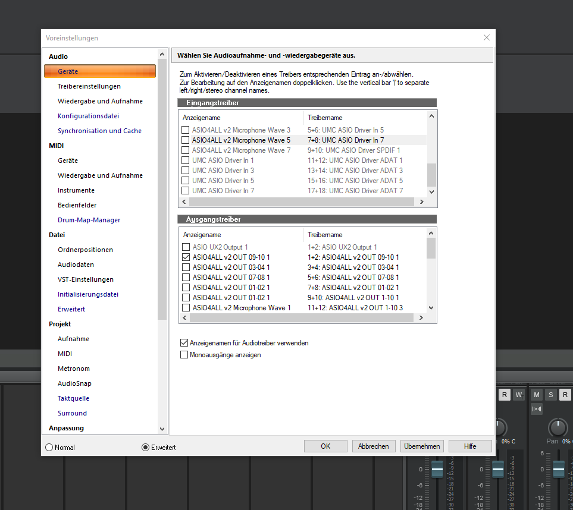This screenshot has height=510, width=573.
Task: Select the '9+10: UMC ASIO Driver SPDIF 1' driver entry
Action: [354, 150]
